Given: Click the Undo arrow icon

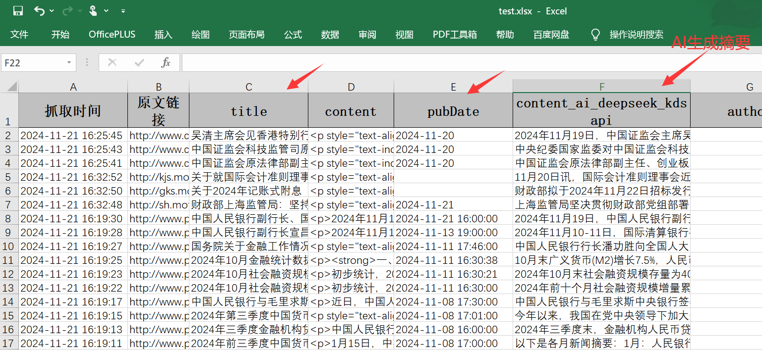Looking at the screenshot, I should (x=40, y=11).
